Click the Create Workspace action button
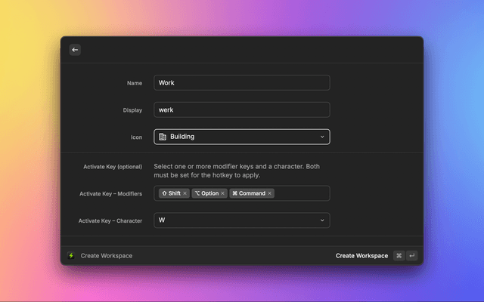 (361, 256)
